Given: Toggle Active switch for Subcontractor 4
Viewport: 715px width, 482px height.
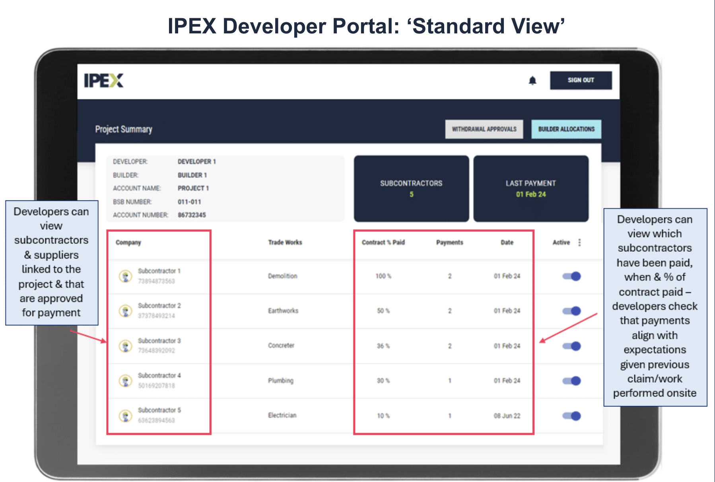Looking at the screenshot, I should point(571,381).
